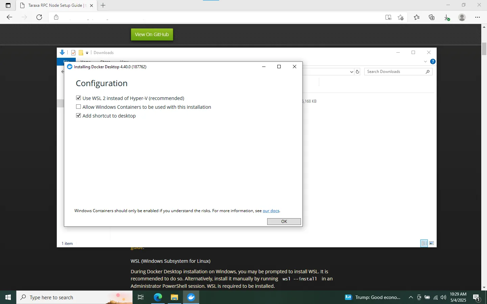Image resolution: width=487 pixels, height=304 pixels.
Task: Open Edge Downloads from the toolbar
Action: [x=447, y=17]
